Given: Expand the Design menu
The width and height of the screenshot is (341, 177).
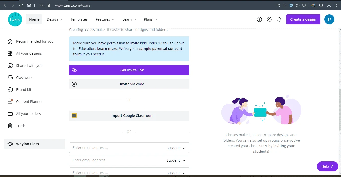Looking at the screenshot, I should pyautogui.click(x=54, y=19).
